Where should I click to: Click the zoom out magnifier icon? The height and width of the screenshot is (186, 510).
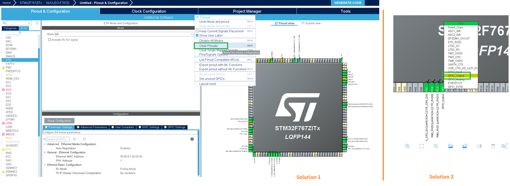click(x=436, y=146)
